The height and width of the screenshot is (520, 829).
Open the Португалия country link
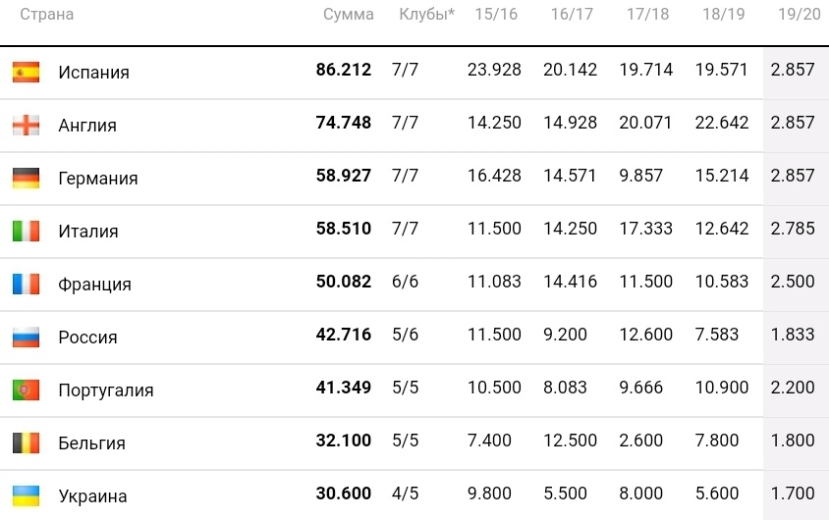106,390
